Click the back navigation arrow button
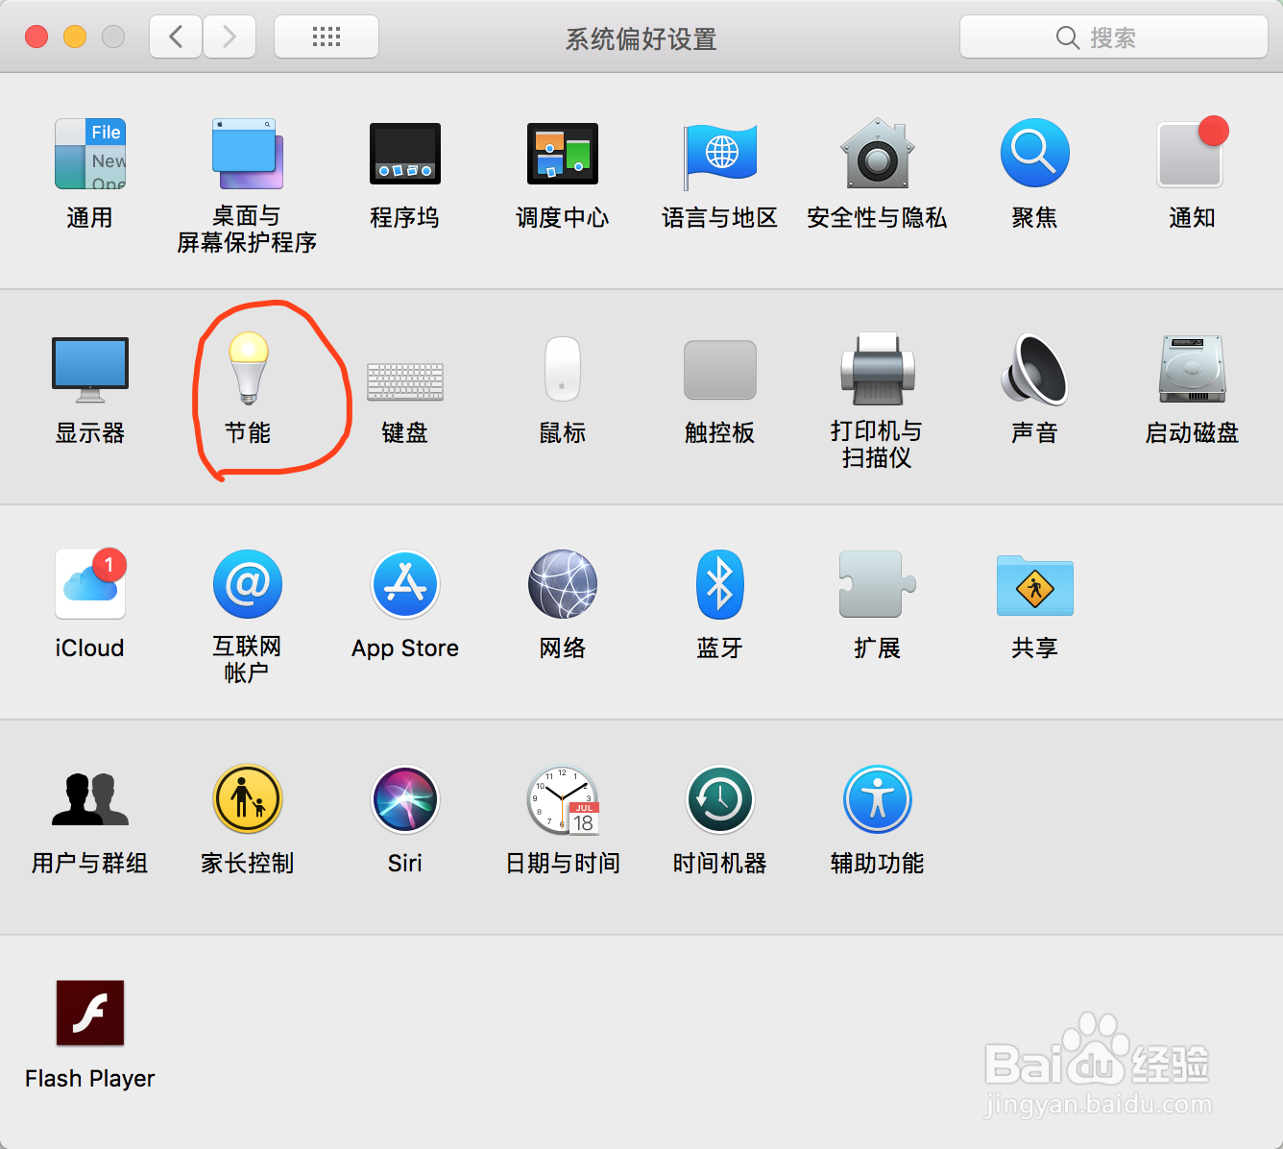Image resolution: width=1283 pixels, height=1149 pixels. [x=176, y=37]
